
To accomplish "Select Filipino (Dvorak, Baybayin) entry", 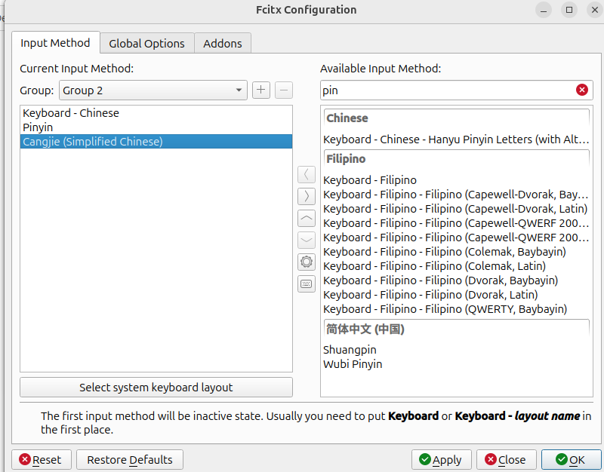I will coord(457,280).
